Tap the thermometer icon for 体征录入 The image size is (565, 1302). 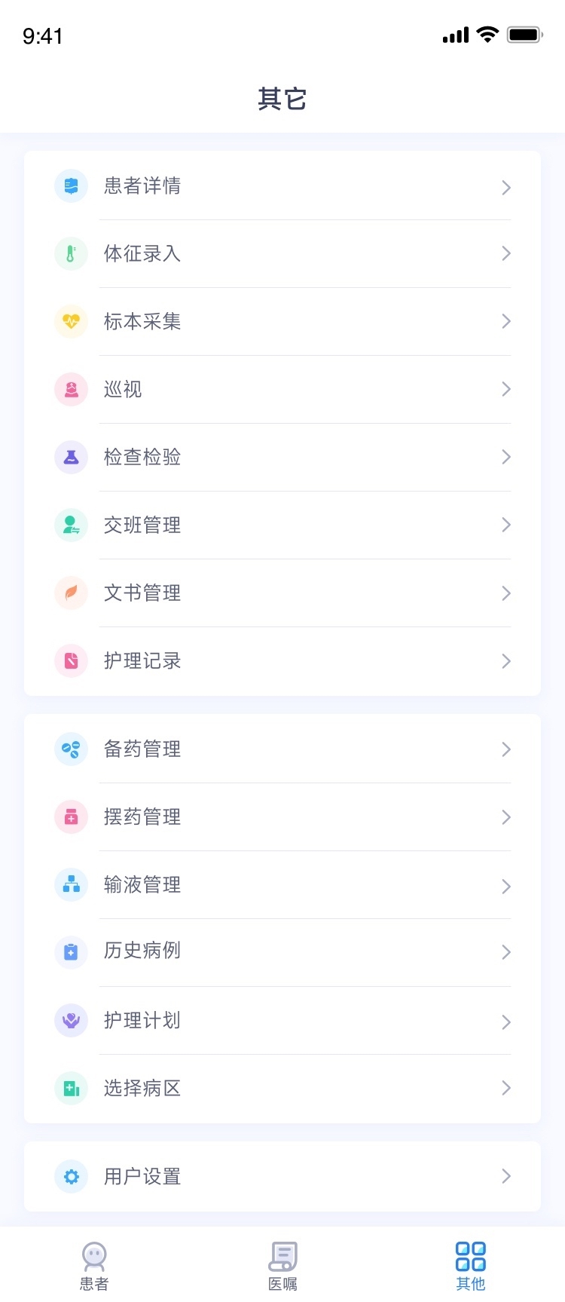pos(72,254)
